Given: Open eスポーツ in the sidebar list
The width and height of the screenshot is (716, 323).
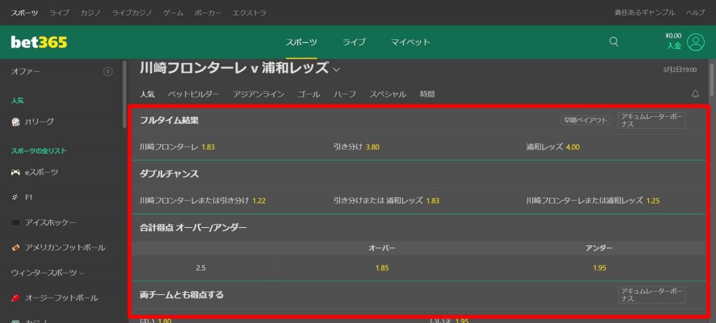Looking at the screenshot, I should [41, 172].
